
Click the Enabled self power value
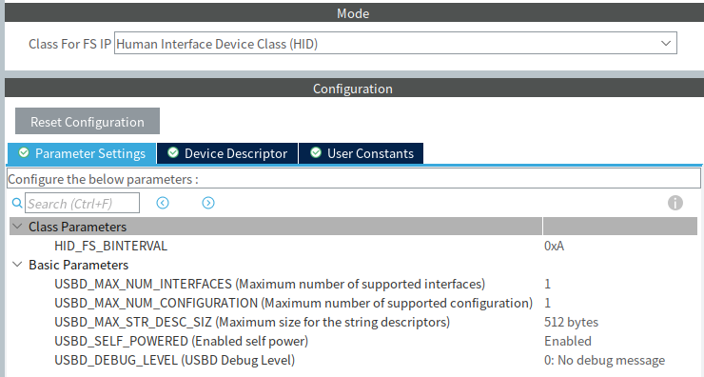[568, 341]
